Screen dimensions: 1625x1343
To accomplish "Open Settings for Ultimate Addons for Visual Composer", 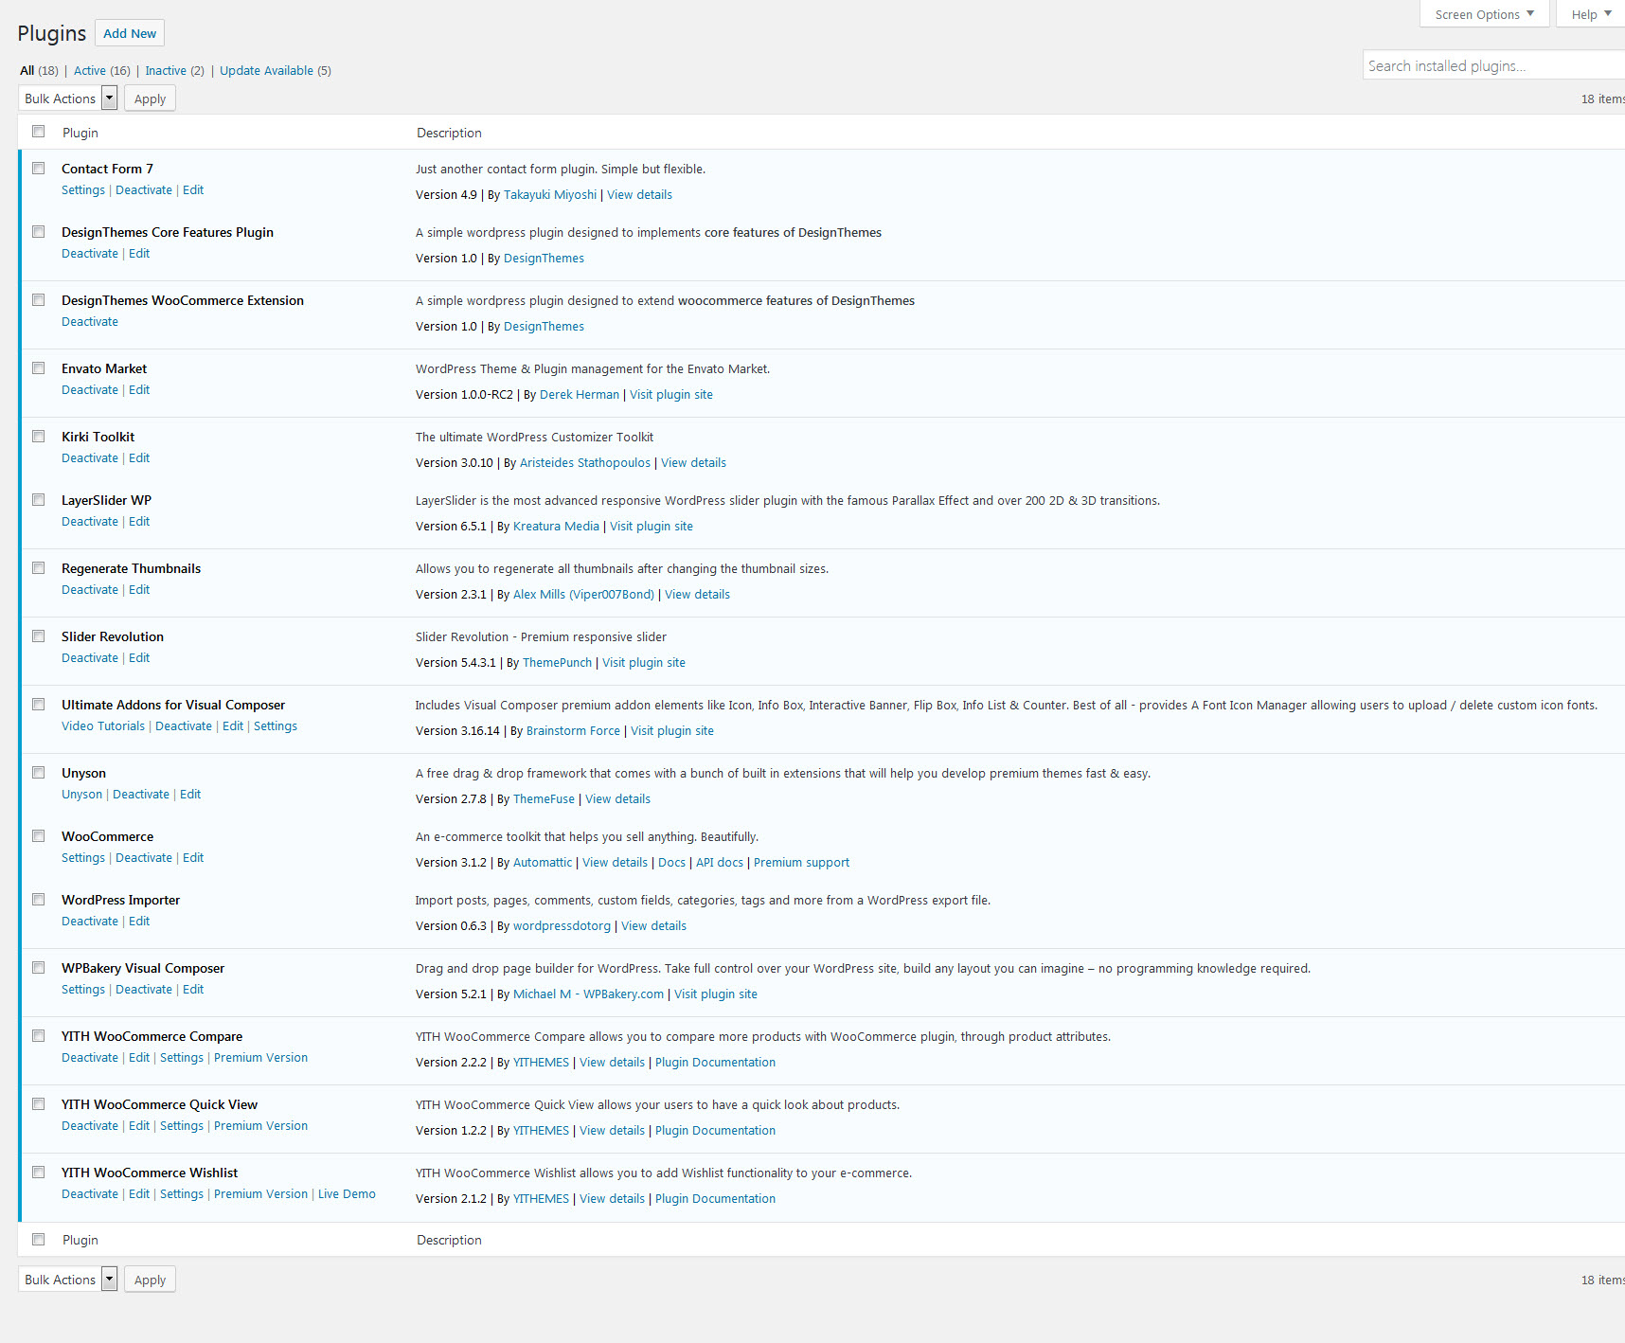I will click(276, 726).
